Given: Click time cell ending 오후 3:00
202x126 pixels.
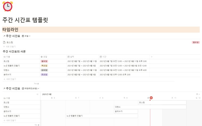Looking at the screenshot, I should pos(124,61).
